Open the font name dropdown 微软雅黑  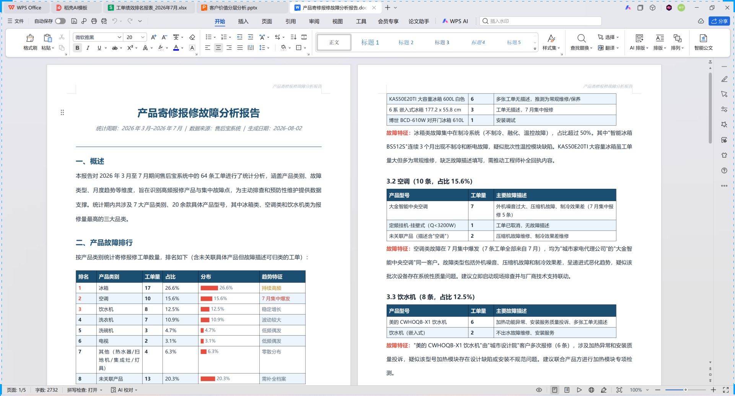click(x=119, y=37)
